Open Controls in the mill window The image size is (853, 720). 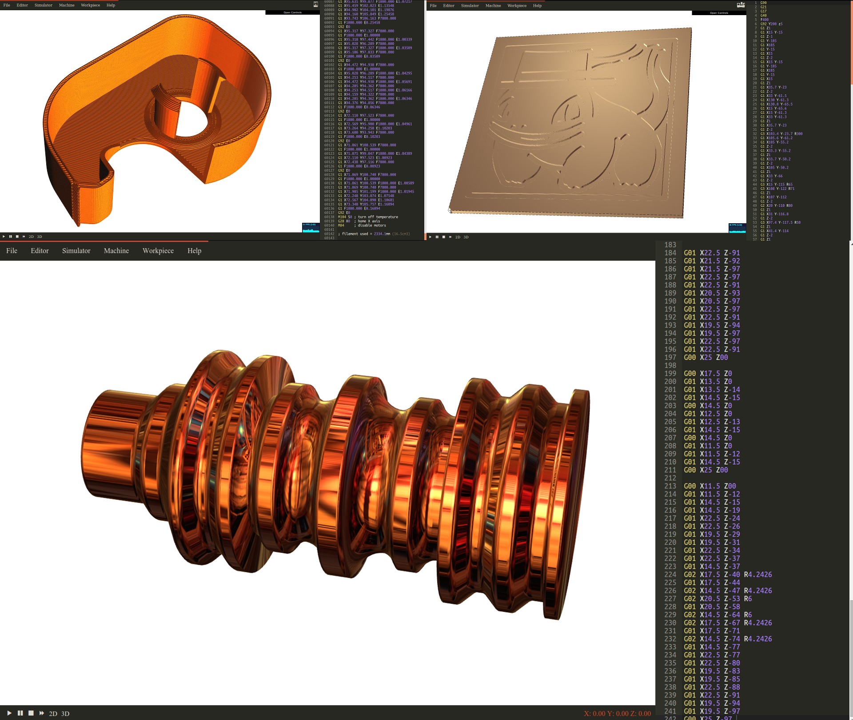coord(719,13)
